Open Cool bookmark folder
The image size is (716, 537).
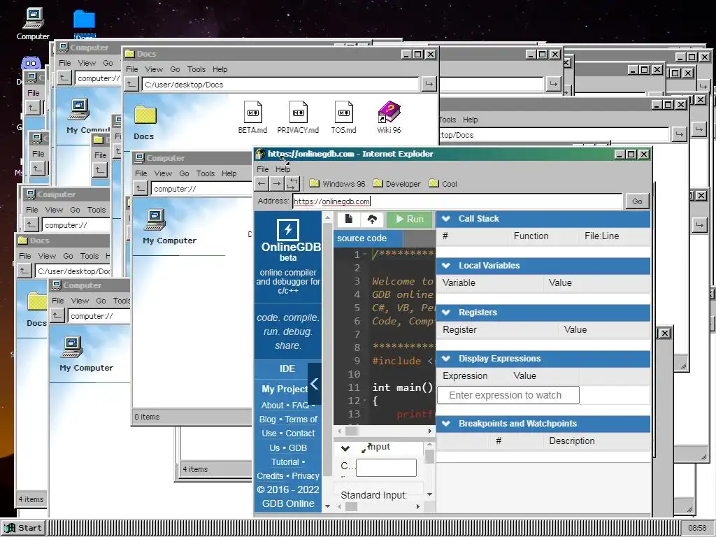(443, 184)
